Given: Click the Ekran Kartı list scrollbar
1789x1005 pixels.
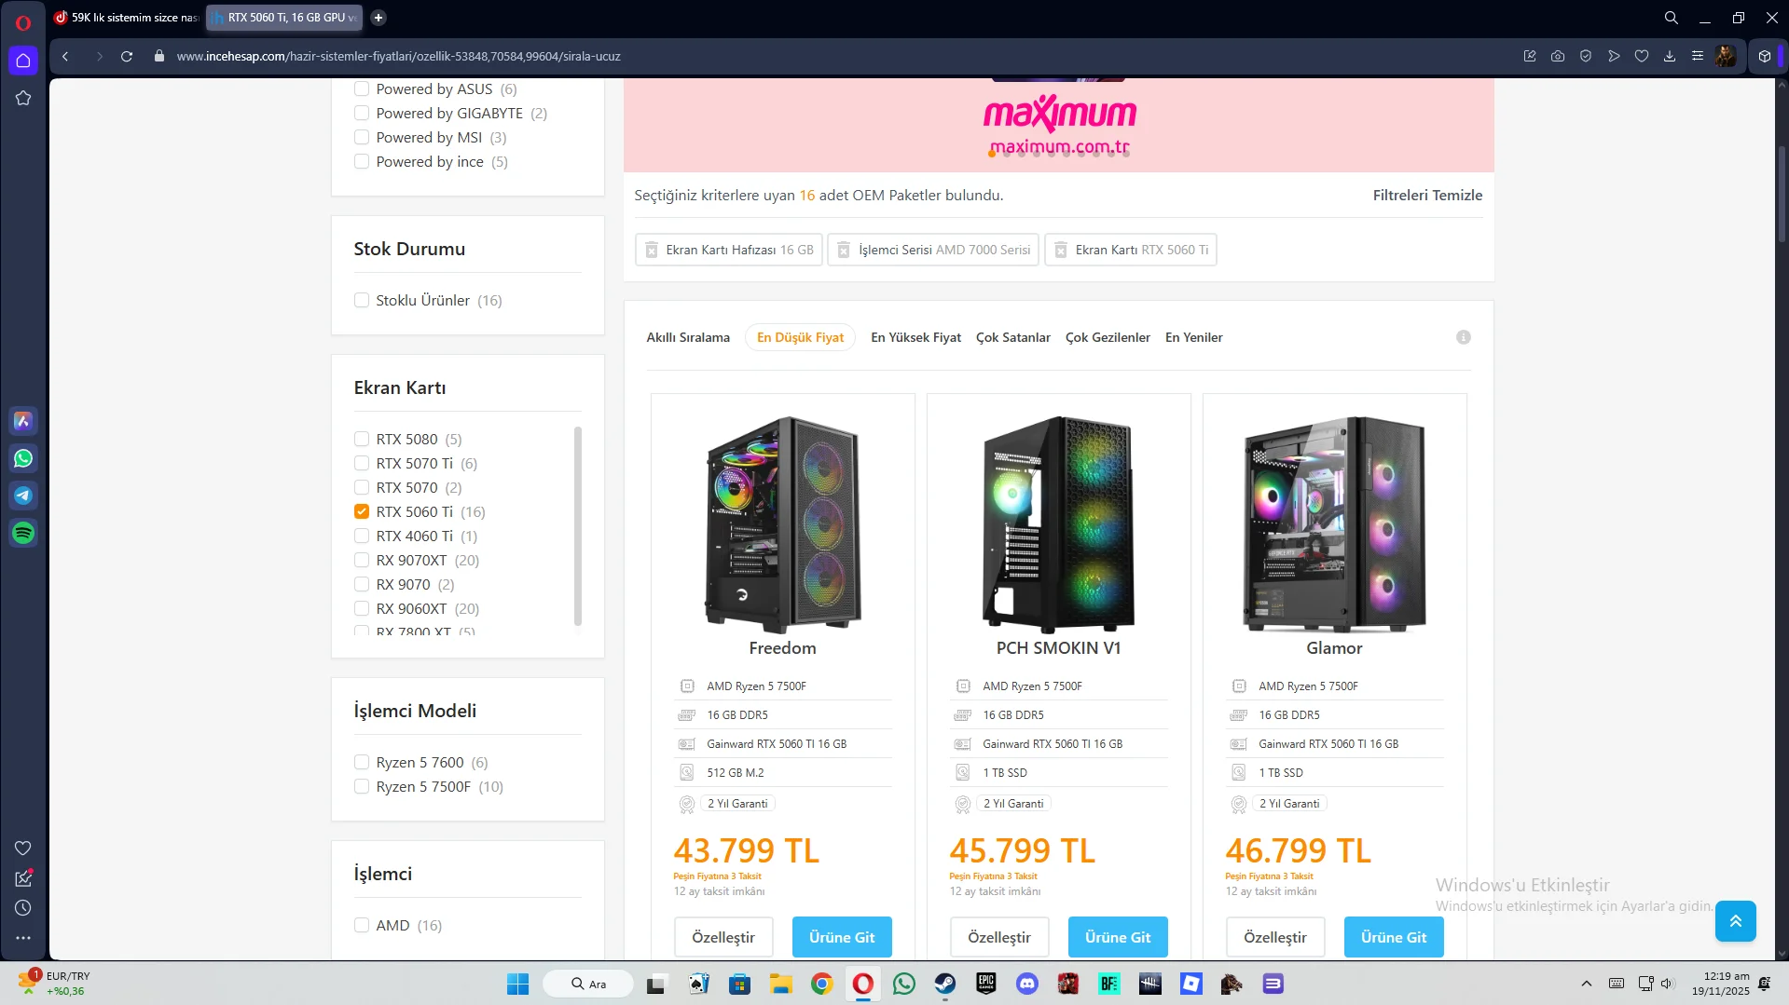Looking at the screenshot, I should pyautogui.click(x=578, y=526).
